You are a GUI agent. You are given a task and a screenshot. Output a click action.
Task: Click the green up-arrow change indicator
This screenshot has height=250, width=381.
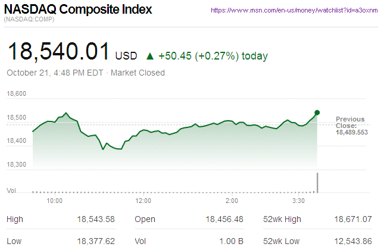(150, 57)
